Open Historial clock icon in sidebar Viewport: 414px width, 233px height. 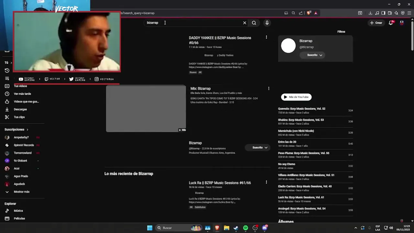(x=7, y=70)
